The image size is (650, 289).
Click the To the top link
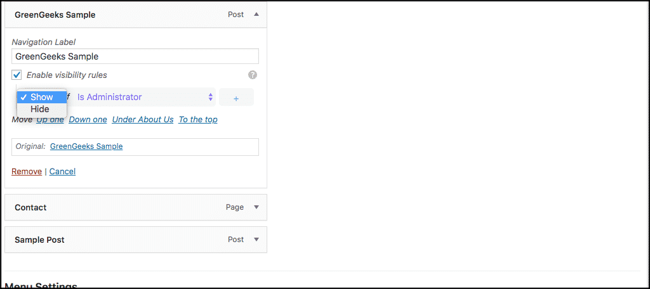click(x=198, y=120)
